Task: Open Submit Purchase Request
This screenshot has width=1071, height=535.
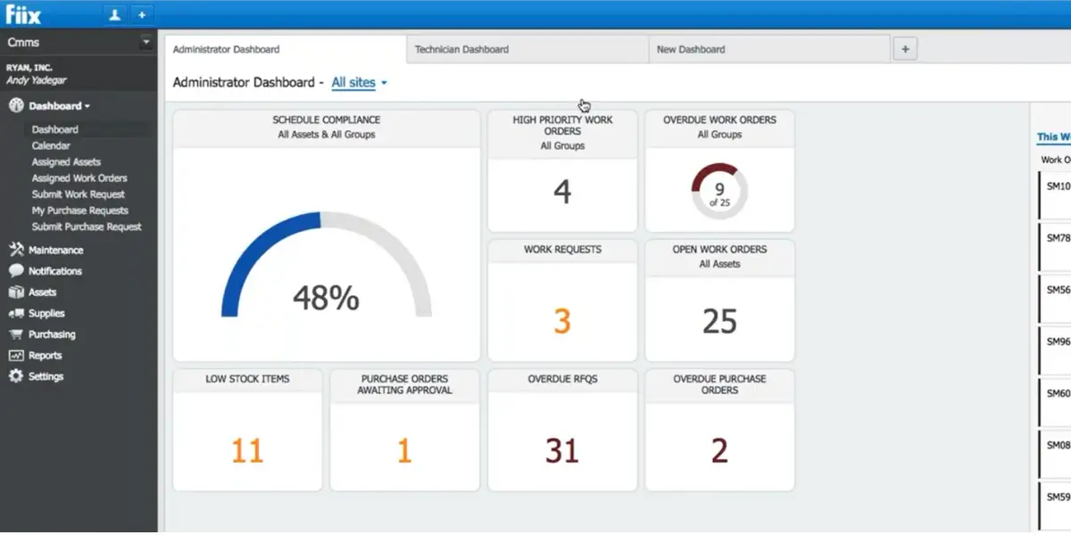Action: click(87, 226)
